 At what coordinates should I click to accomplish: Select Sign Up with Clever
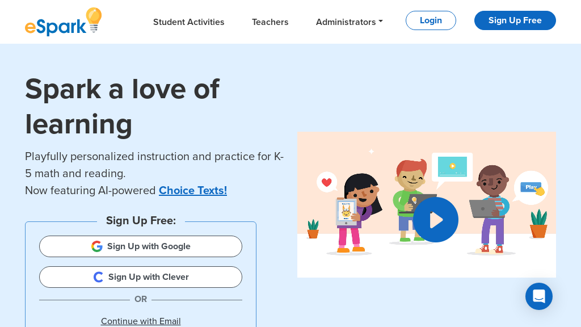141,277
